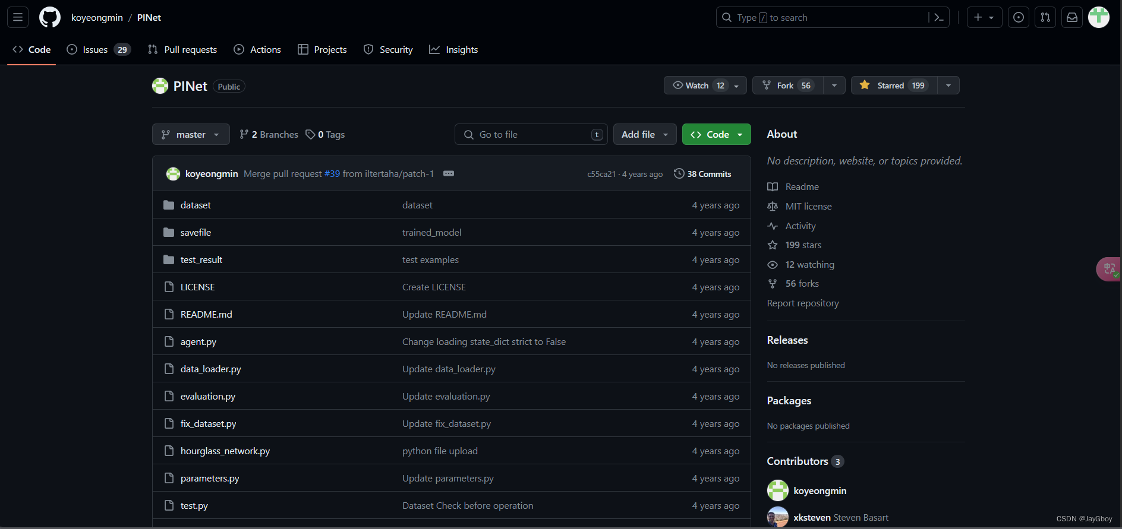Open agent.py file
Screen dimensions: 1122x529
[x=198, y=341]
